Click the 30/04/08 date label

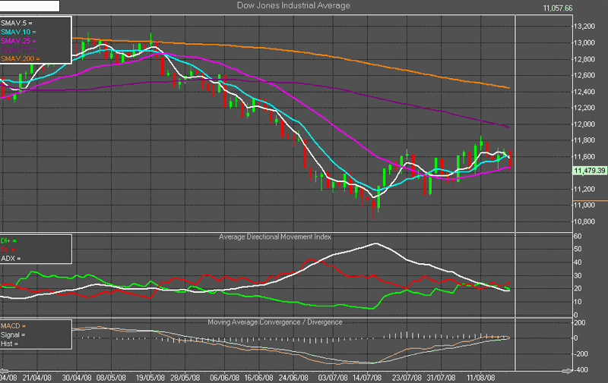pyautogui.click(x=77, y=378)
